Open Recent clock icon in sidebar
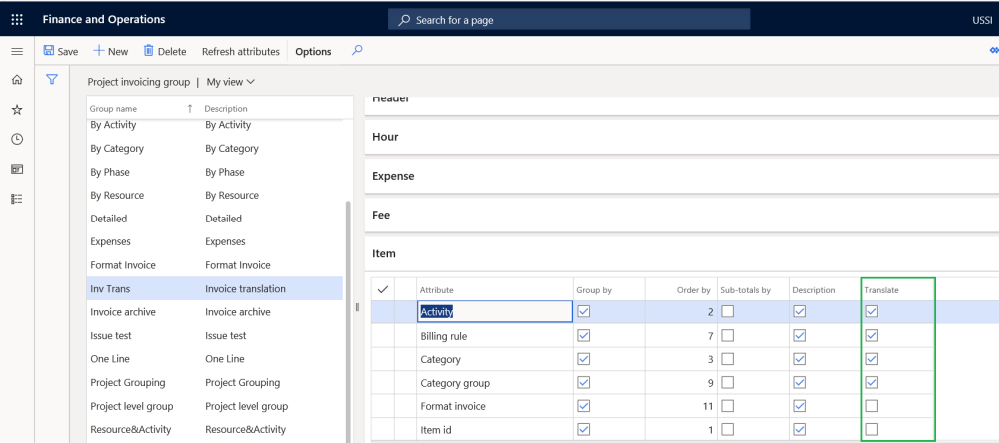This screenshot has height=443, width=999. tap(17, 139)
